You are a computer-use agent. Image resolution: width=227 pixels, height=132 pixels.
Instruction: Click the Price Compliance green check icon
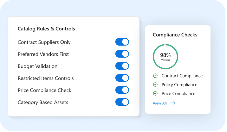(x=155, y=94)
